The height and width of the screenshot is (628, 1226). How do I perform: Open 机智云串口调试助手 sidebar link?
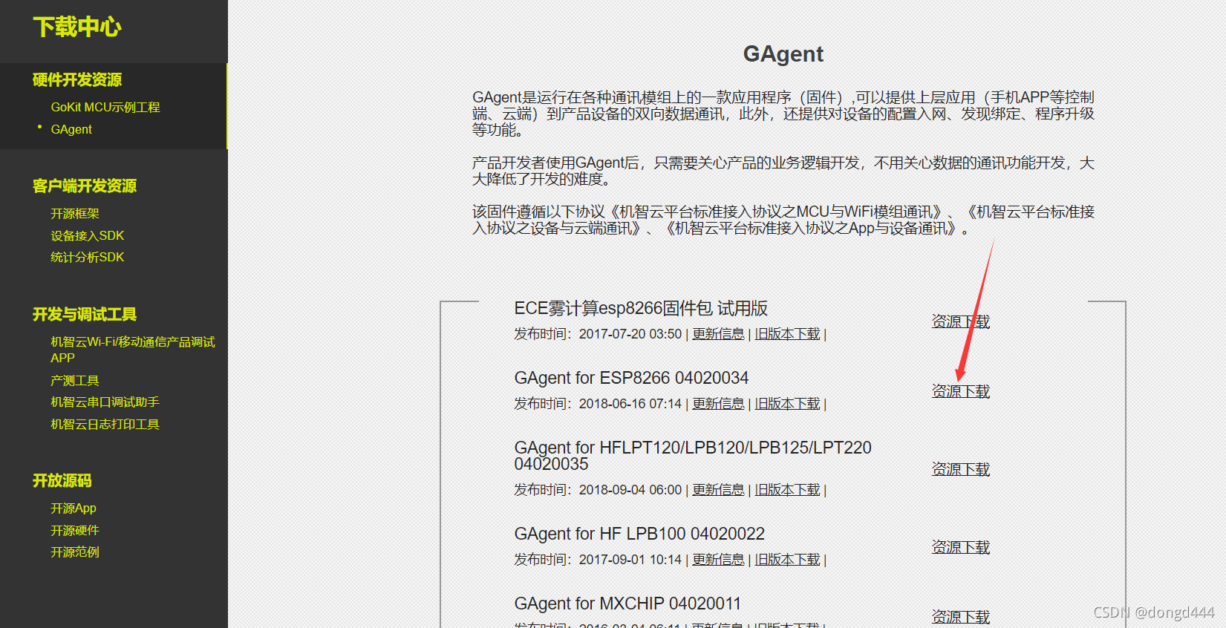[105, 402]
